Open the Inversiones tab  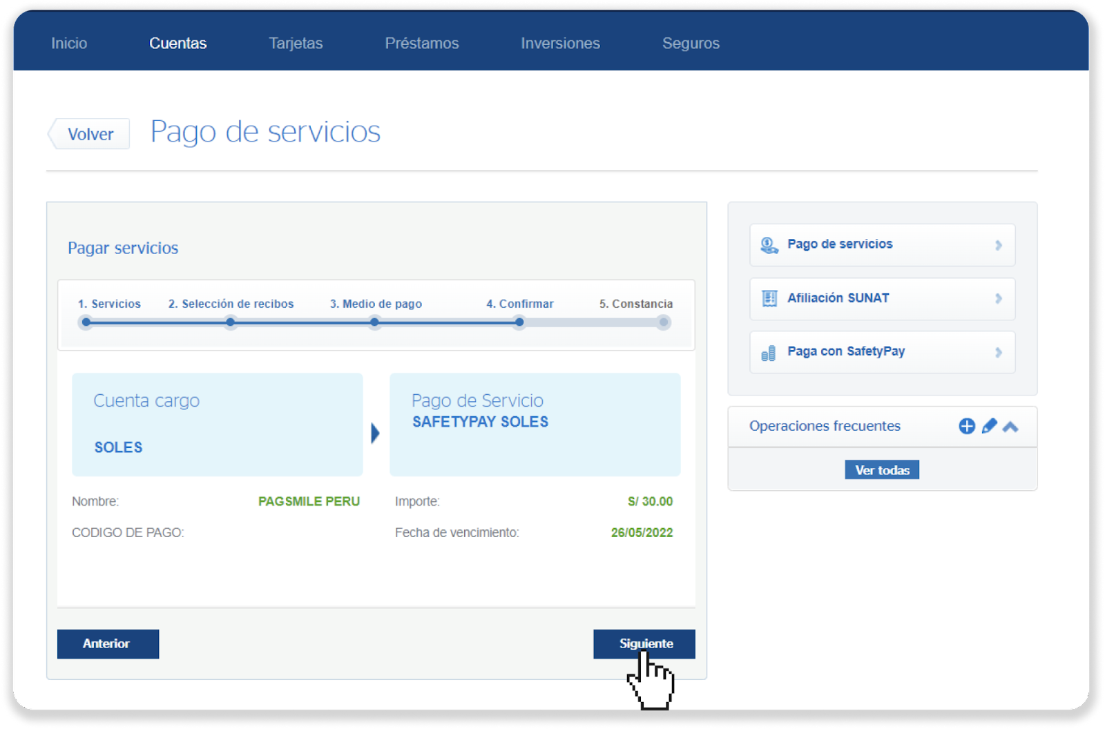tap(560, 43)
